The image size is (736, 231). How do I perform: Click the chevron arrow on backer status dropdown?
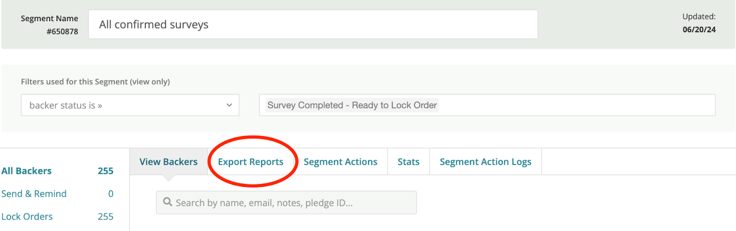click(229, 105)
